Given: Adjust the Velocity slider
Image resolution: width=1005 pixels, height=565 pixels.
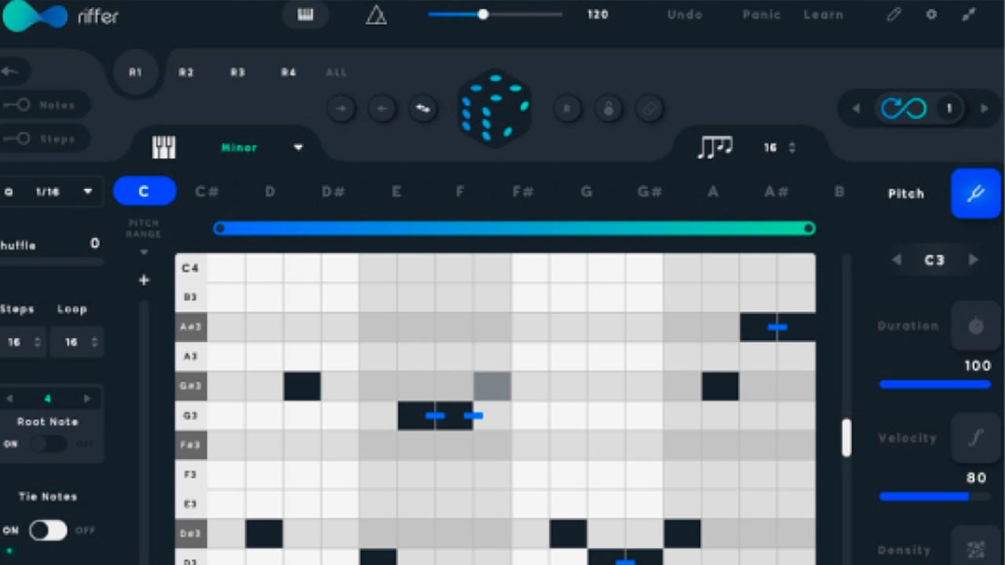Looking at the screenshot, I should pos(935,497).
